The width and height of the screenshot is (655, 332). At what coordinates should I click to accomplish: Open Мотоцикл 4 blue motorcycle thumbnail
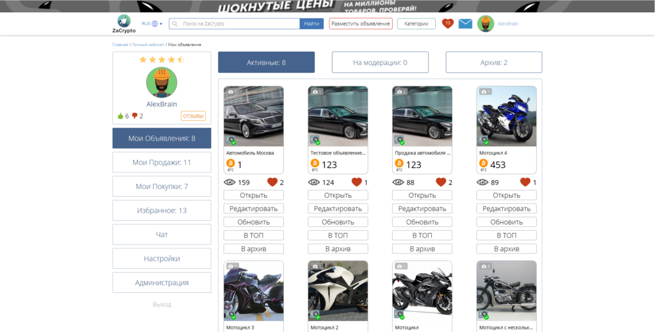point(507,116)
